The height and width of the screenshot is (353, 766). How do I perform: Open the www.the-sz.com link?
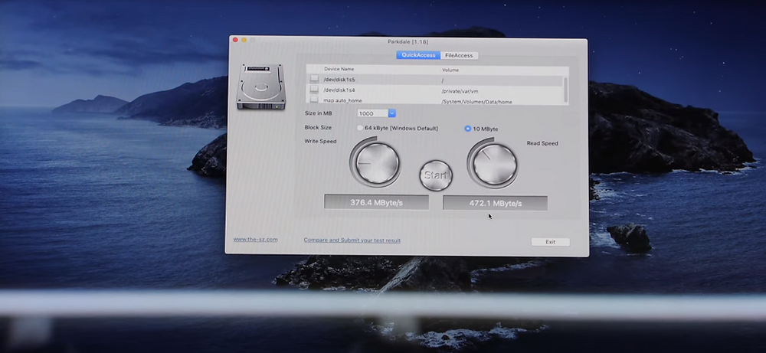[256, 239]
